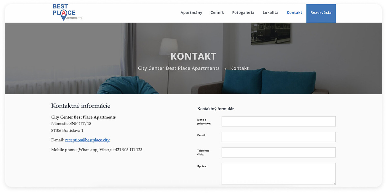387x193 pixels.
Task: Click the KONTAKT hero title
Action: tap(193, 56)
